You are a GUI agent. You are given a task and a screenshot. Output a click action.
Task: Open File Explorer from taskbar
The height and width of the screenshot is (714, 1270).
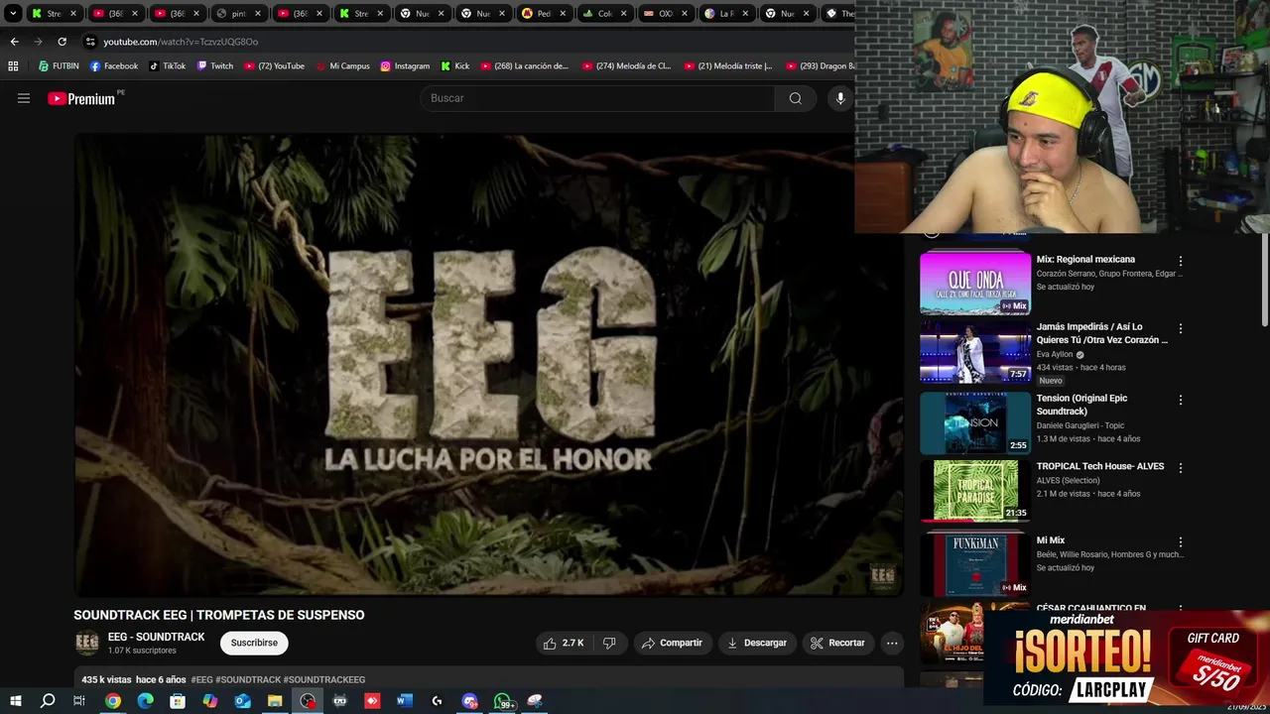[275, 701]
